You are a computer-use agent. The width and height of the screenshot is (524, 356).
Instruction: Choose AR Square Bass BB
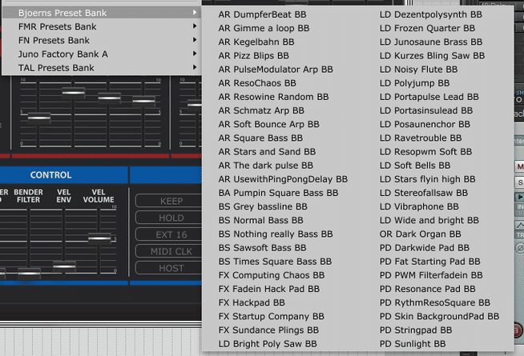tap(260, 138)
